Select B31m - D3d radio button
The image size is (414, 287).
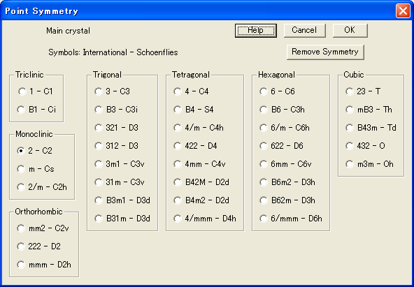click(122, 219)
